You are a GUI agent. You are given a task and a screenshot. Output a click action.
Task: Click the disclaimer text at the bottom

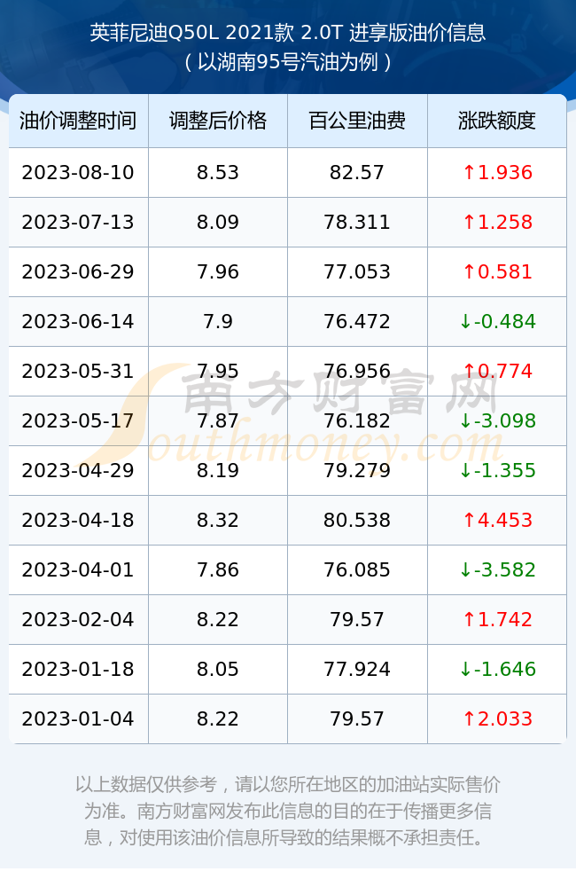coord(288,811)
